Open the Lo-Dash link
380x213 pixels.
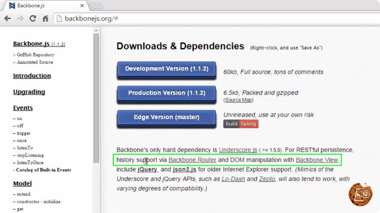[x=233, y=179]
